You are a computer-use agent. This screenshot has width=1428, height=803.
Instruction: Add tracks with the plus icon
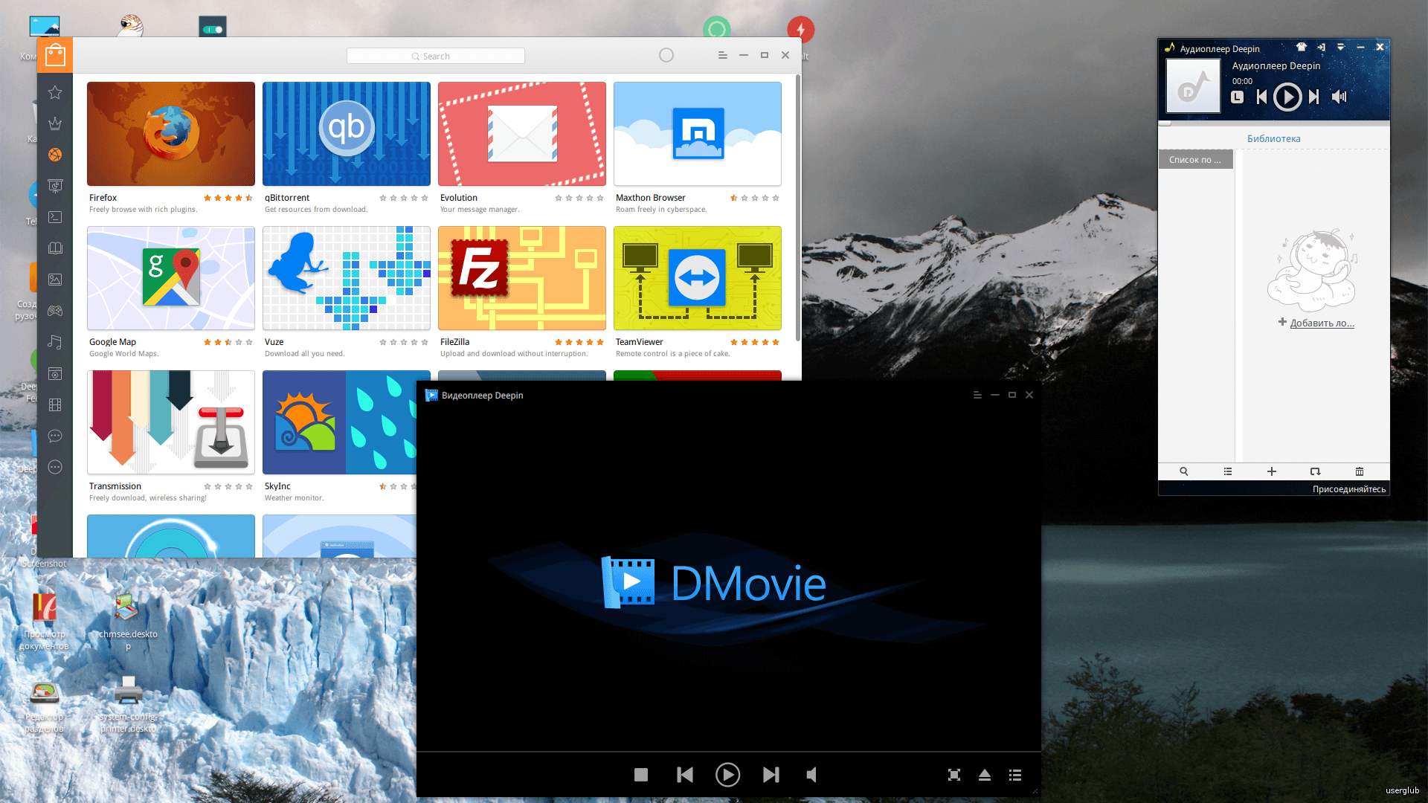click(1272, 471)
